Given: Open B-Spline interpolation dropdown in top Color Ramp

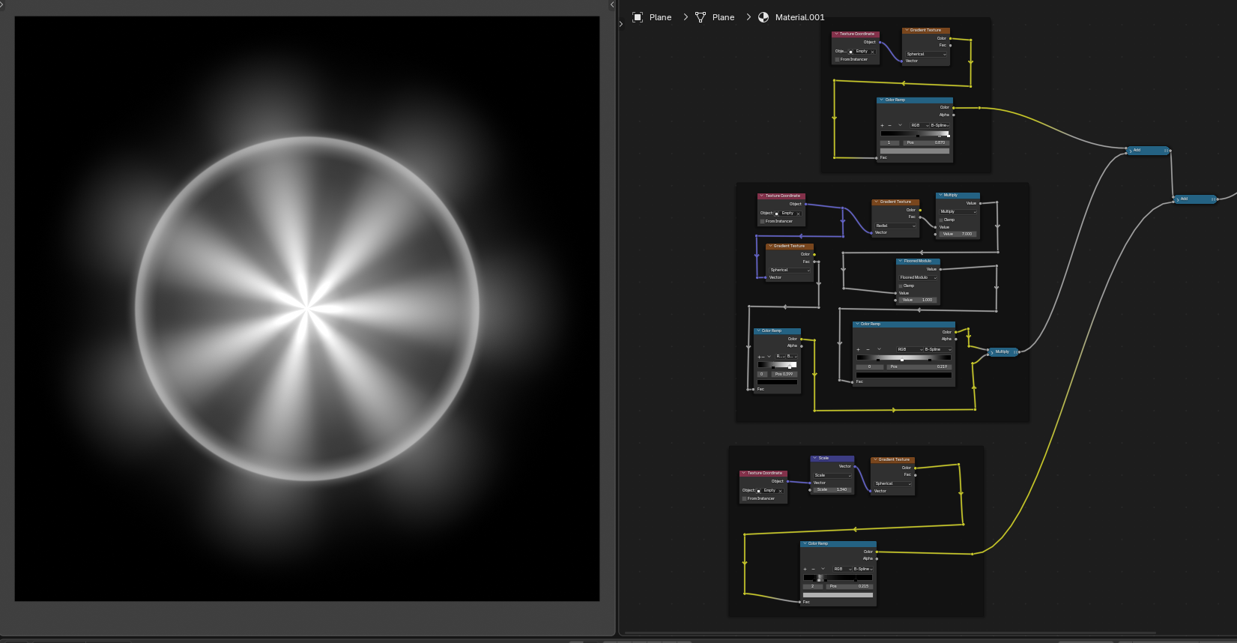Looking at the screenshot, I should pyautogui.click(x=940, y=125).
